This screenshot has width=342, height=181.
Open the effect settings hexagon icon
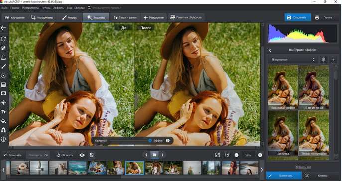tap(323, 60)
